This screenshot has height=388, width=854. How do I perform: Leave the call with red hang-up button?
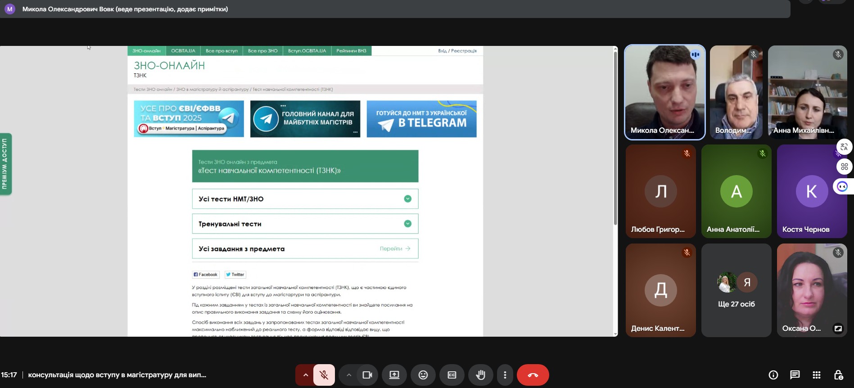(x=533, y=375)
